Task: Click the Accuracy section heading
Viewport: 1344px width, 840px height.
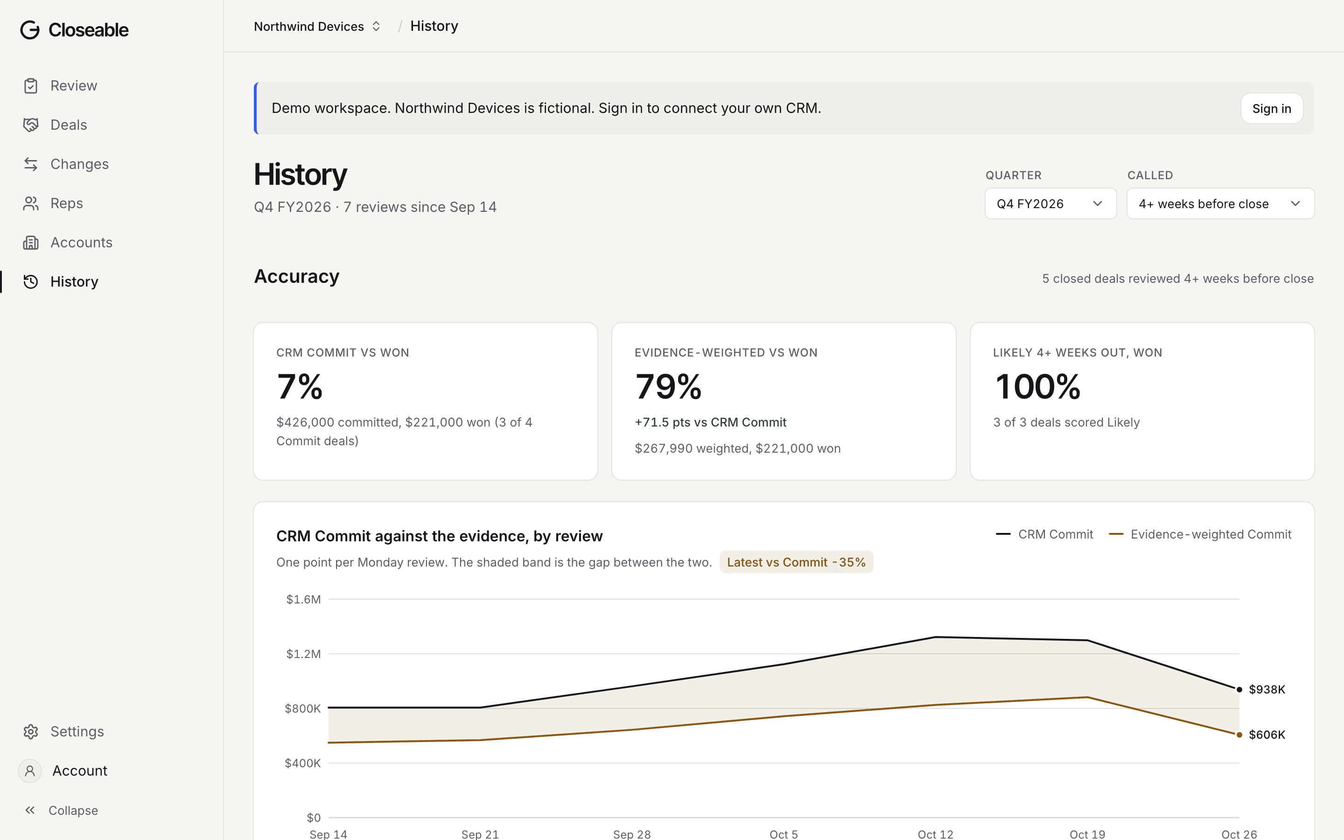Action: (297, 277)
